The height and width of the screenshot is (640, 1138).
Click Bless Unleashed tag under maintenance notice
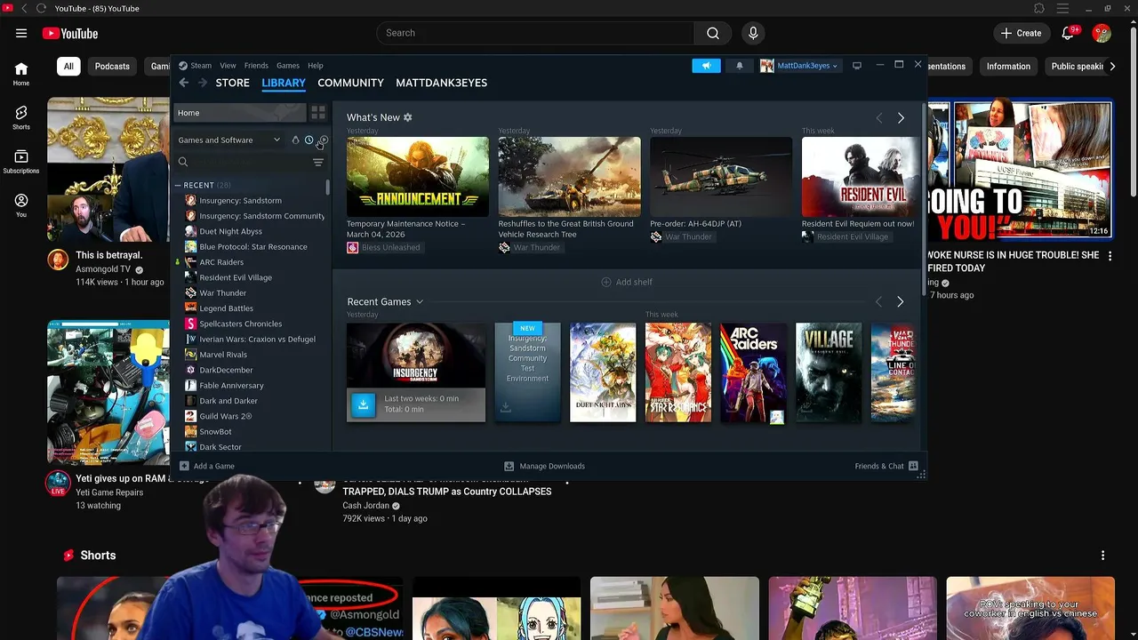pyautogui.click(x=384, y=248)
